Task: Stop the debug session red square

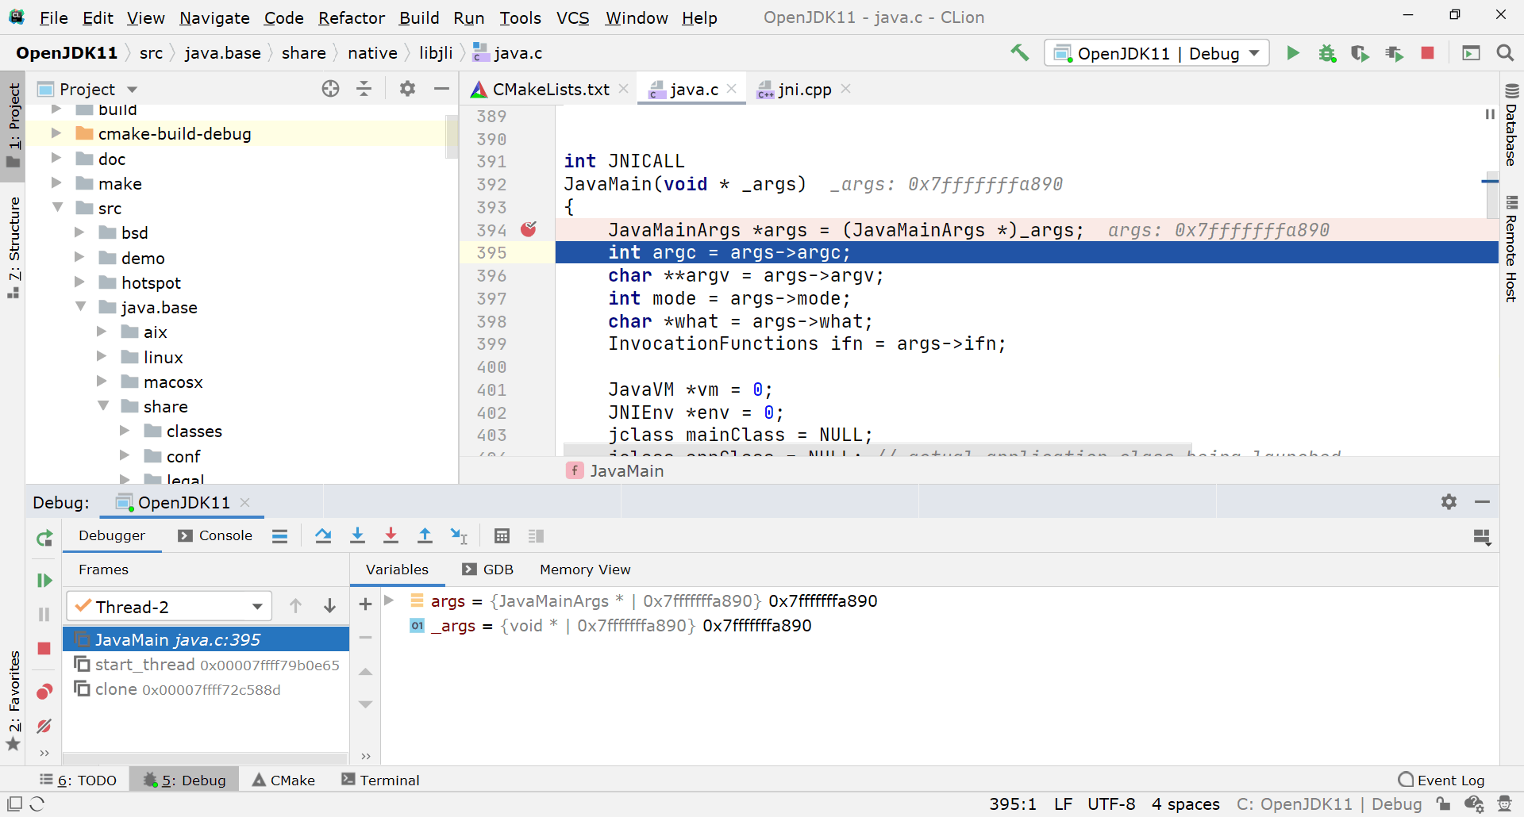Action: [44, 648]
